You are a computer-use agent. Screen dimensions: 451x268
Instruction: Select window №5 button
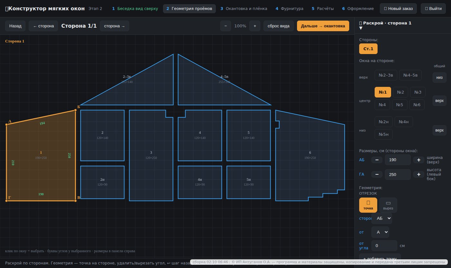(x=400, y=105)
